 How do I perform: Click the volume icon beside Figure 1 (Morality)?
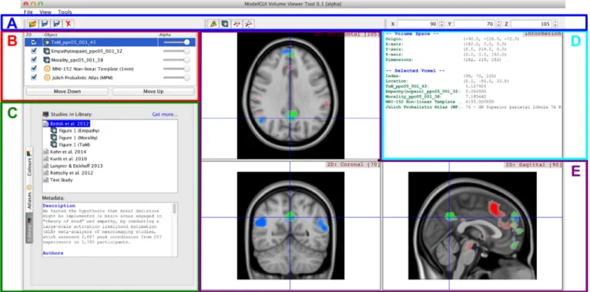point(53,138)
